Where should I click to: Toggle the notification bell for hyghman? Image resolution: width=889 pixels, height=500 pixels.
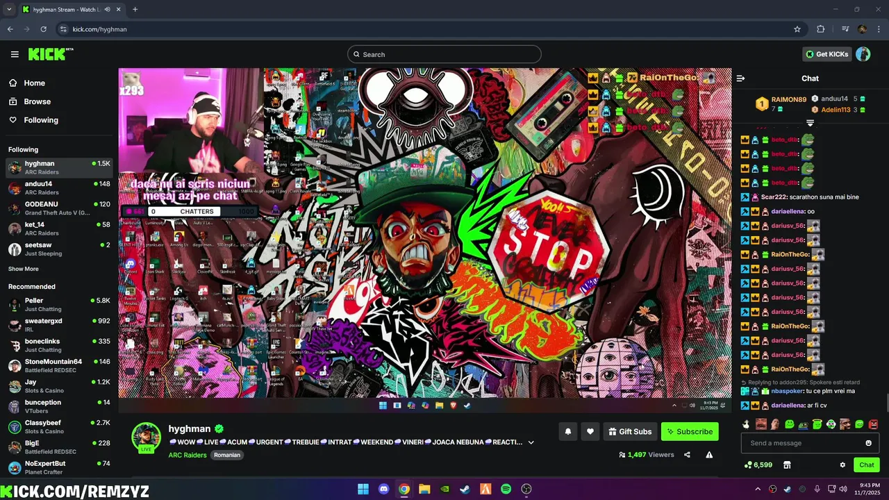568,431
